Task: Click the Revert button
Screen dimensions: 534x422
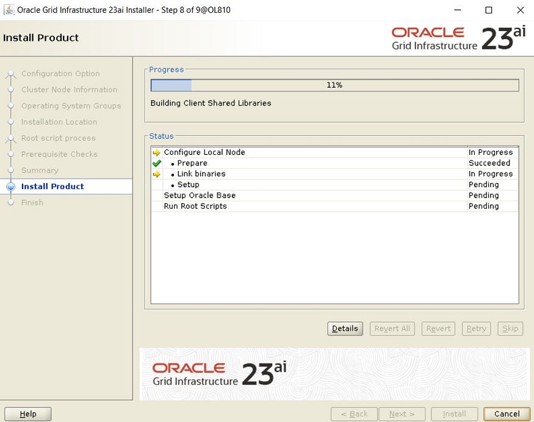Action: tap(438, 329)
